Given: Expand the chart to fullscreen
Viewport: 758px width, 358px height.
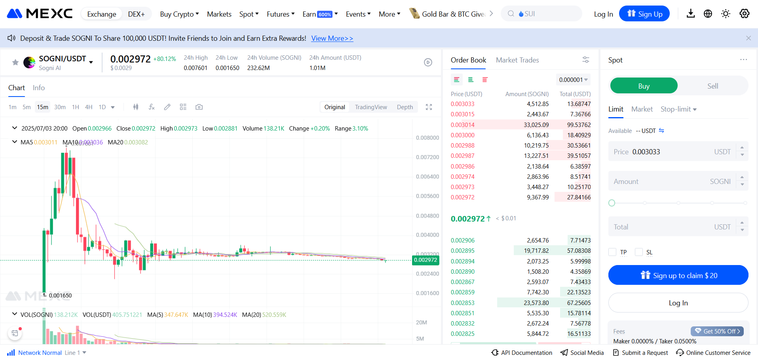Looking at the screenshot, I should tap(429, 107).
